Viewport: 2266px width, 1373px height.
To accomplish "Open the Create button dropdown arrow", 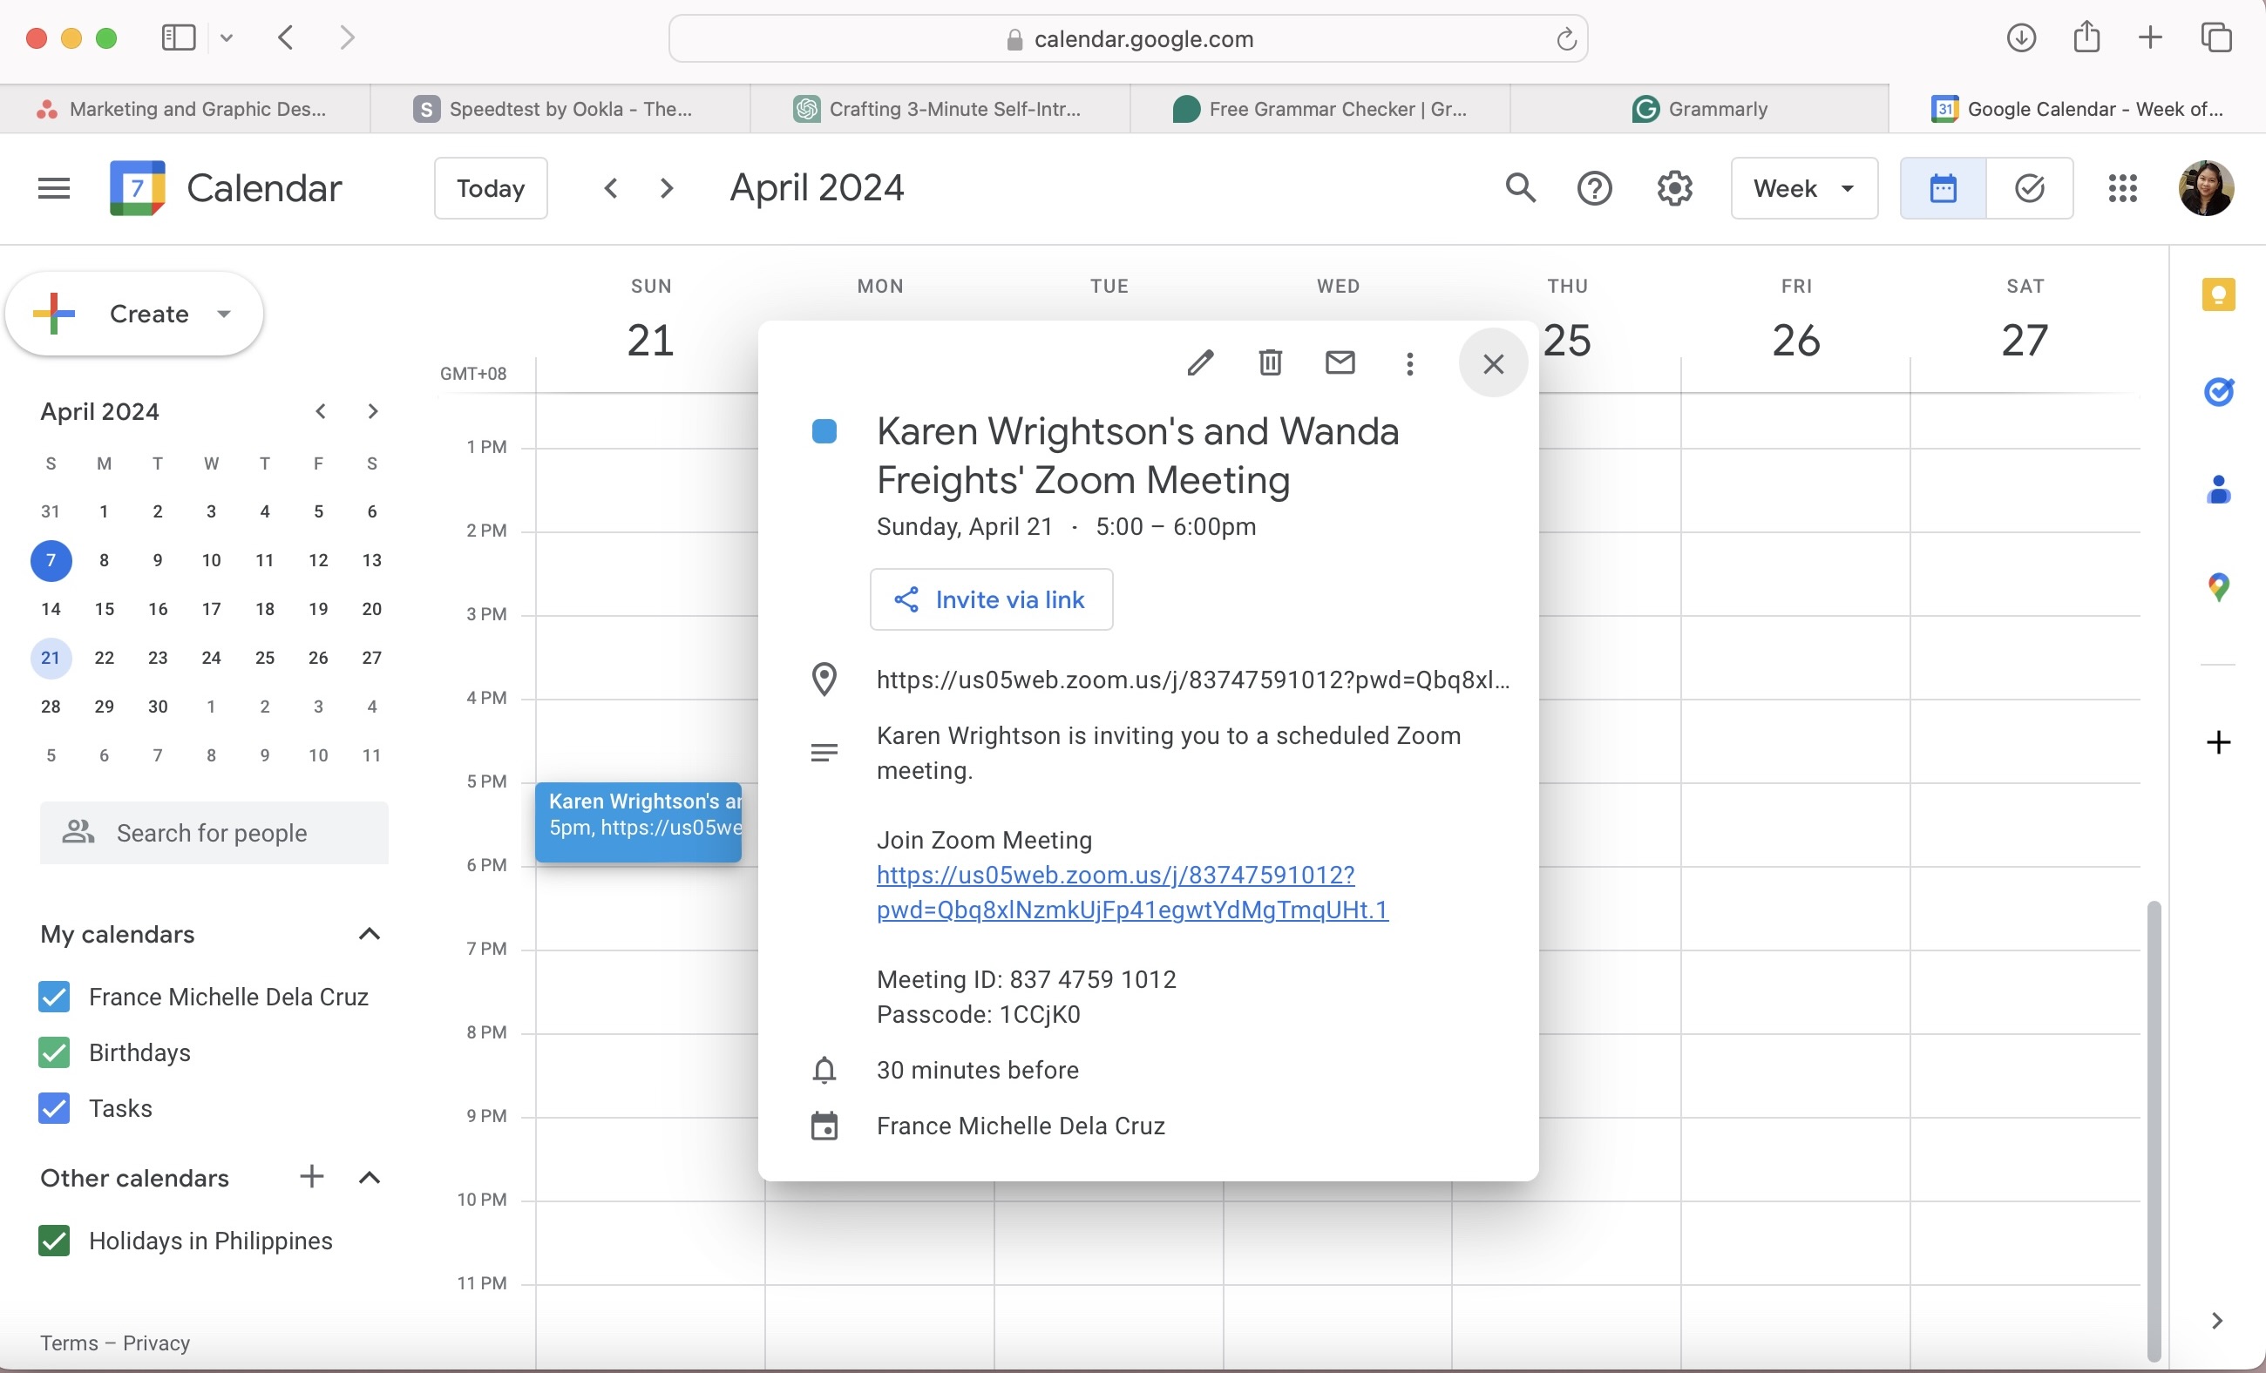I will tap(223, 314).
